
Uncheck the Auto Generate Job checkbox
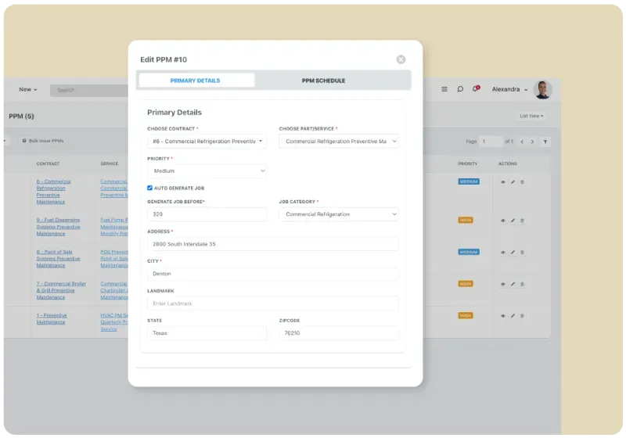(x=150, y=188)
